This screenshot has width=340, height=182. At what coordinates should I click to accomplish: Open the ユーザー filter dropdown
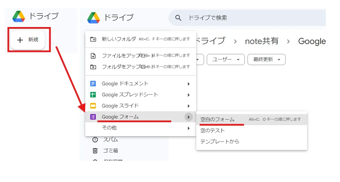pyautogui.click(x=226, y=59)
